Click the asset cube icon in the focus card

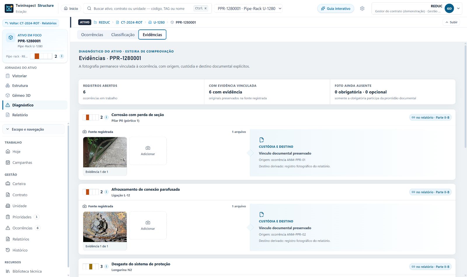[x=11, y=38]
